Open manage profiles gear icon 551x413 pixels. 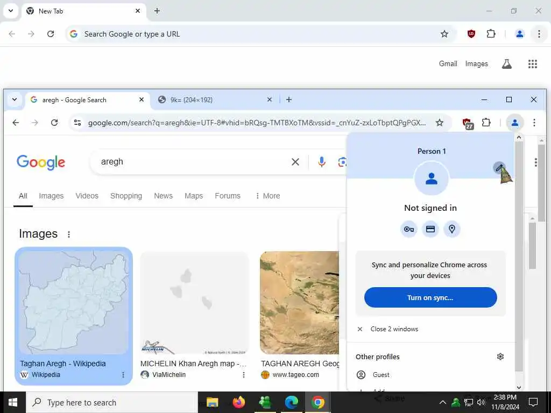click(x=500, y=357)
